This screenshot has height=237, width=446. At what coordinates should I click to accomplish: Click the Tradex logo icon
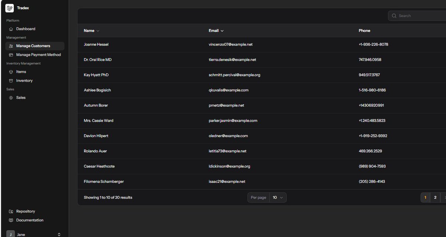click(x=10, y=8)
